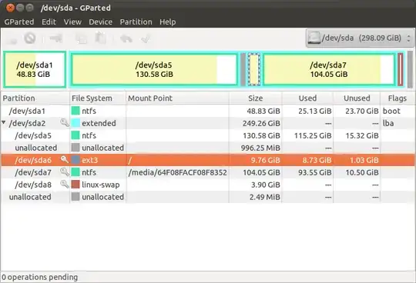Screen dimensions: 416x283
Task: Open the Edit menu
Action: 49,22
